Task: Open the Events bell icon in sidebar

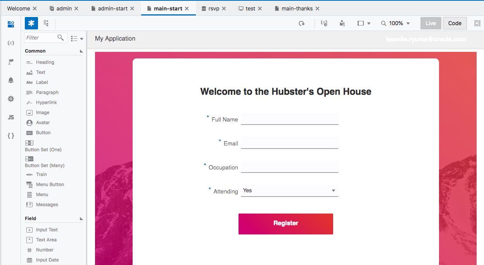Action: 11,80
